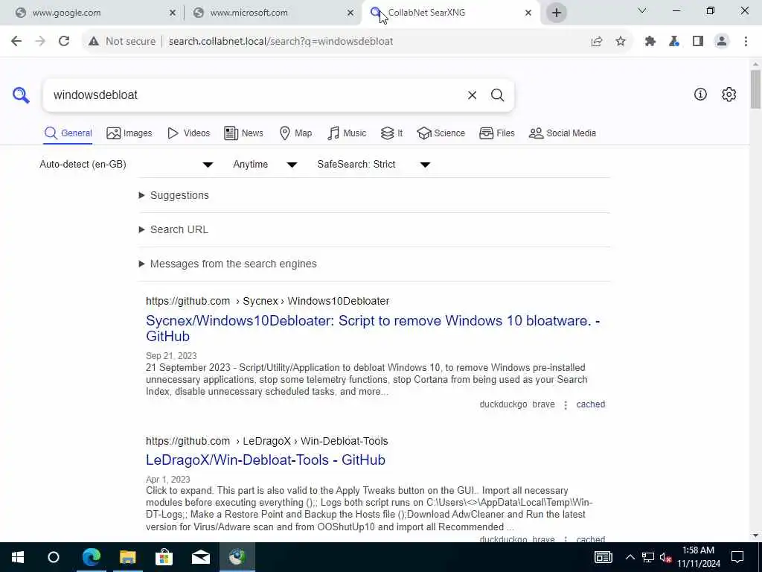Open browser extensions puzzle icon
This screenshot has width=762, height=572.
pyautogui.click(x=650, y=42)
